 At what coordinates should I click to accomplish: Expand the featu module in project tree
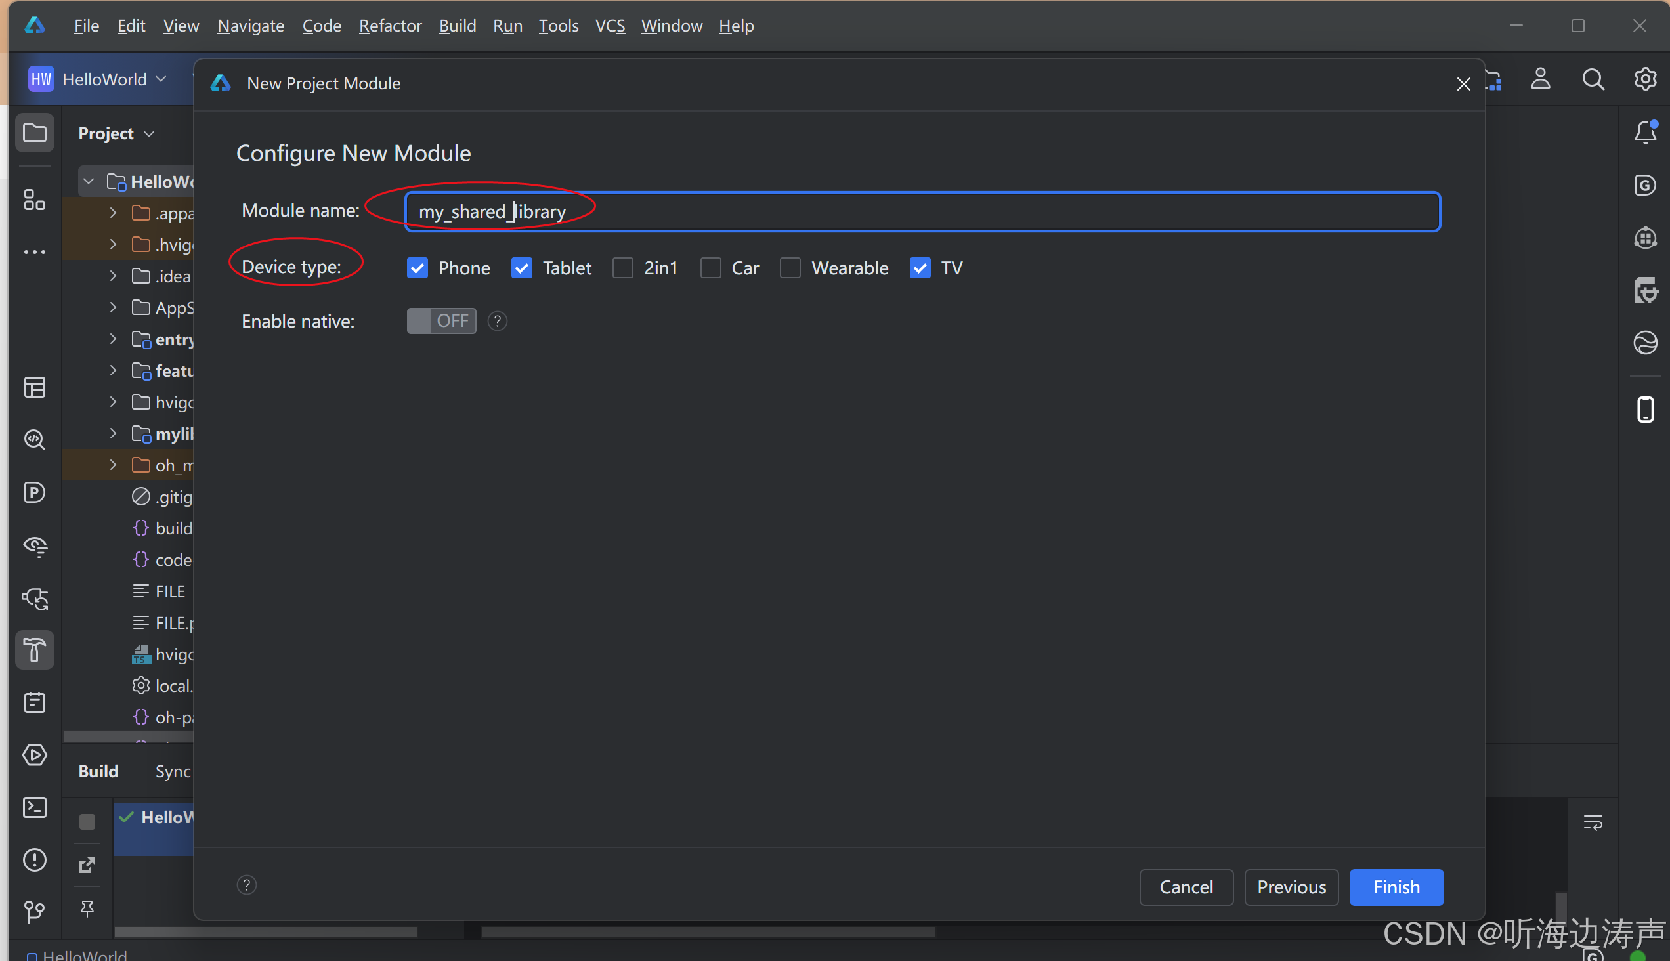113,371
